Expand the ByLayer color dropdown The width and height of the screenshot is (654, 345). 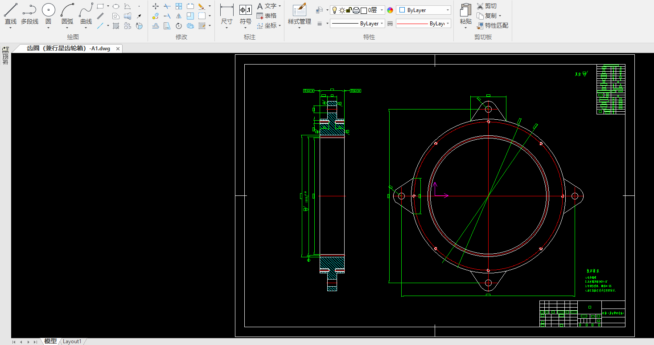pyautogui.click(x=447, y=10)
